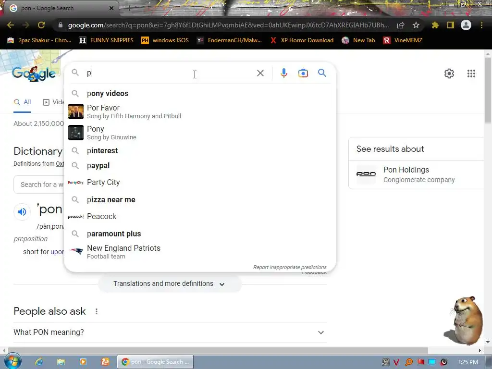Open the windows ISOS bookmark
This screenshot has height=369, width=492.
click(x=165, y=40)
